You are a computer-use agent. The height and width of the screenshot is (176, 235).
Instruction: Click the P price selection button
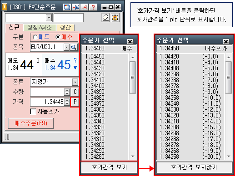tap(75, 102)
